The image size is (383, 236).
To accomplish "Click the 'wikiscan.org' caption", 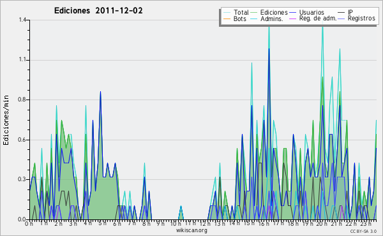I will 191,230.
